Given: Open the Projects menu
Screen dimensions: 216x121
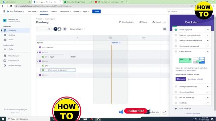Looking at the screenshot, I should (44, 11).
